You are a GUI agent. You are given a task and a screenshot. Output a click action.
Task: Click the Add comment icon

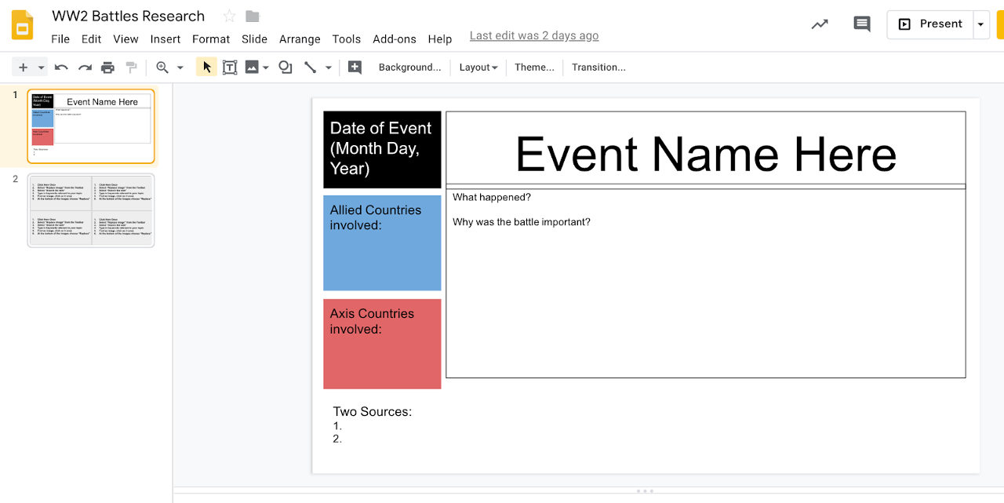(x=355, y=67)
